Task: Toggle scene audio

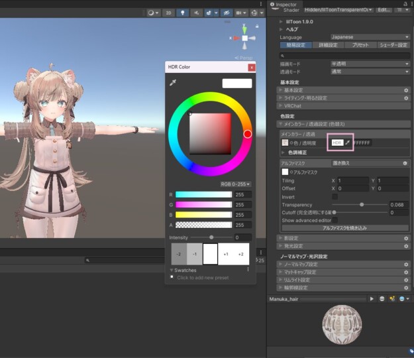Action: point(197,13)
